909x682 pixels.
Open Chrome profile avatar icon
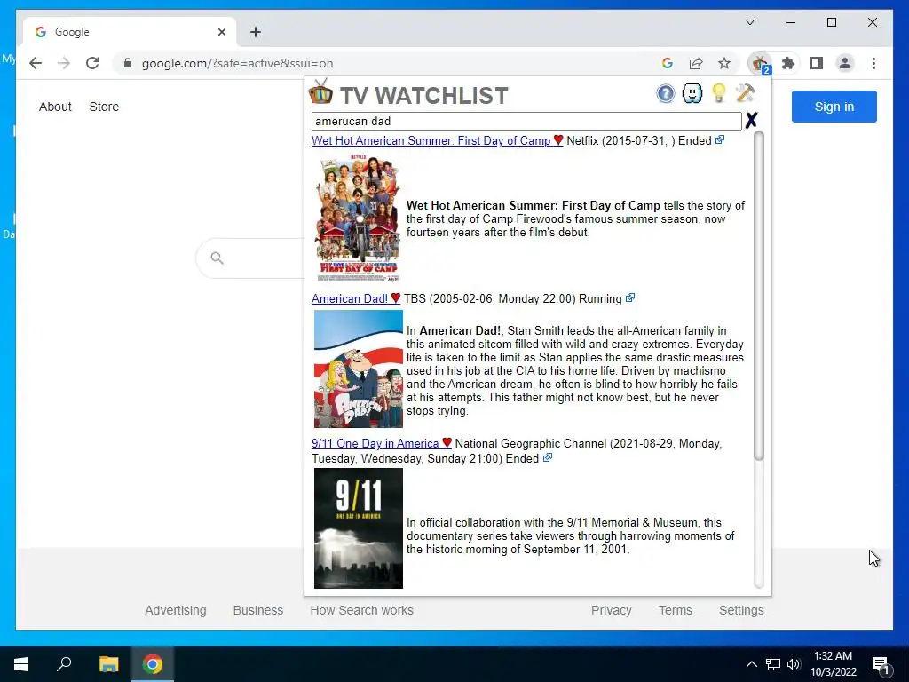[845, 63]
